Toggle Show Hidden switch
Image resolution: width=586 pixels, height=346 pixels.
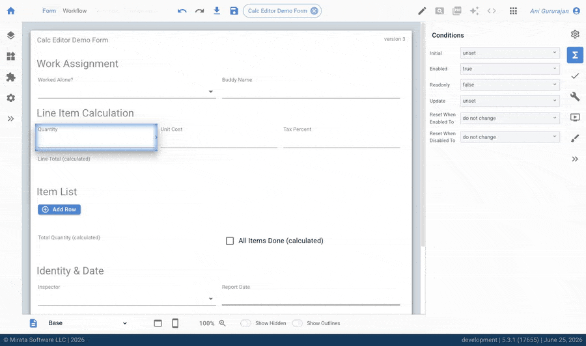pos(245,323)
